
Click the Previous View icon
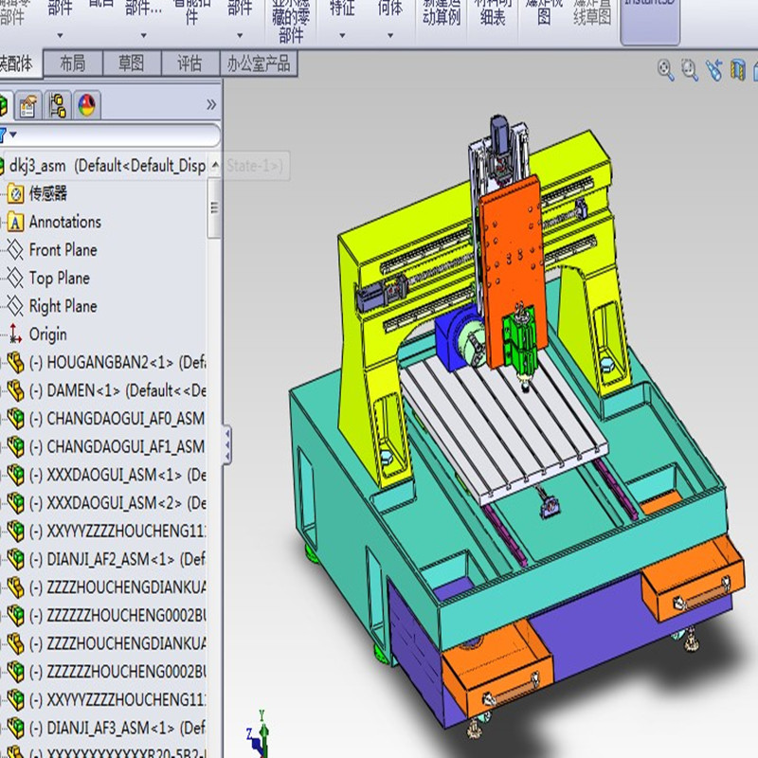tap(714, 70)
